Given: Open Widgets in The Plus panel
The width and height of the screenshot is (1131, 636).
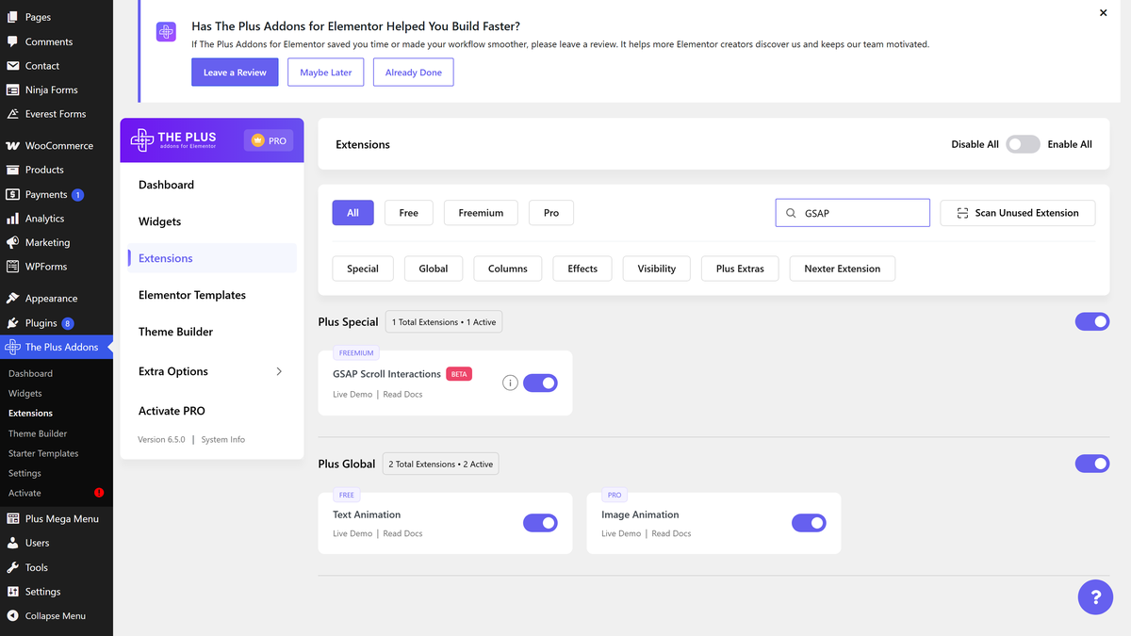Looking at the screenshot, I should point(159,221).
